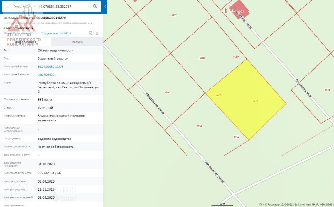Select the yellow highlighted parcel 5279
The image size is (334, 207).
point(246,100)
